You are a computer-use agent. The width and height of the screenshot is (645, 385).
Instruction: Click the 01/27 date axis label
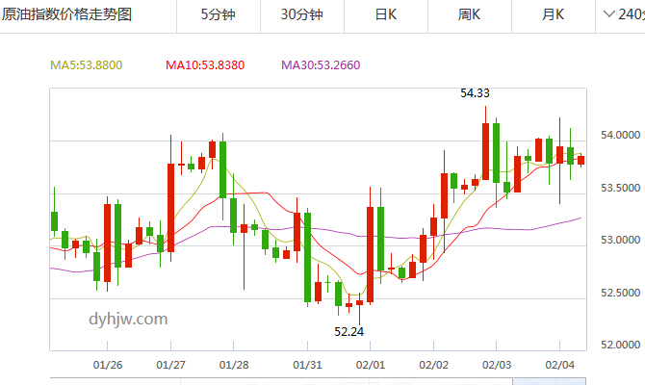(170, 365)
